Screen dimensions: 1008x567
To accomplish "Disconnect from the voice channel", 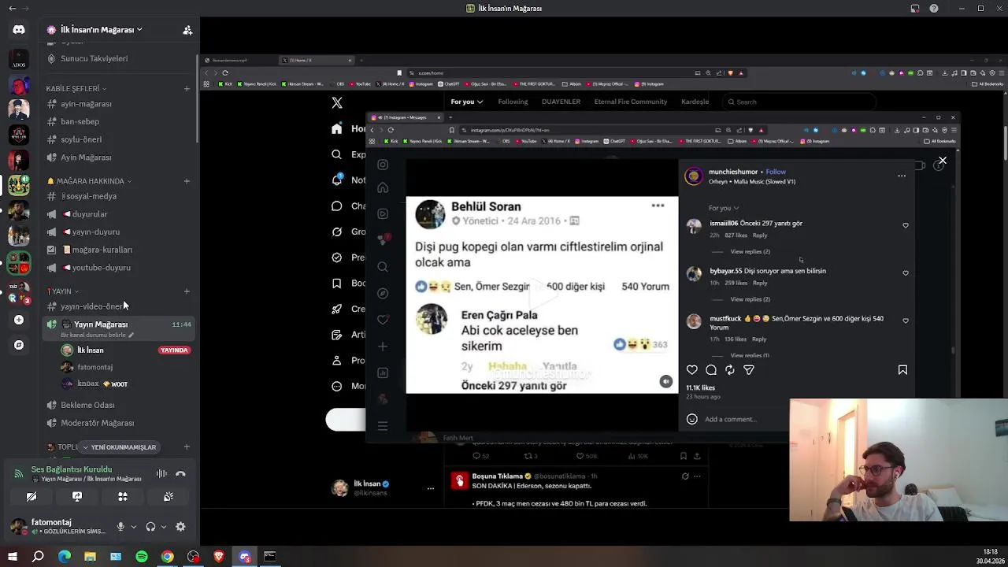I will click(x=180, y=473).
